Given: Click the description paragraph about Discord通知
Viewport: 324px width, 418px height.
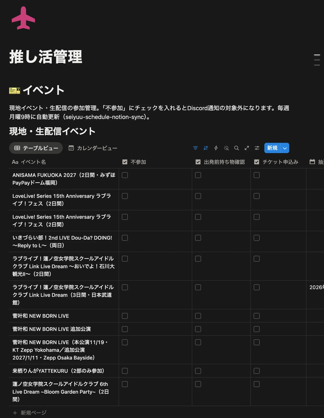Looking at the screenshot, I should [149, 112].
